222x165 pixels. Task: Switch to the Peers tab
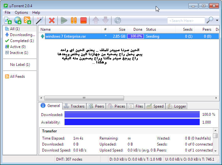[96, 106]
